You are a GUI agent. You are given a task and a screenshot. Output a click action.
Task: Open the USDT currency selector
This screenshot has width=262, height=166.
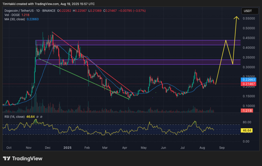pyautogui.click(x=248, y=11)
